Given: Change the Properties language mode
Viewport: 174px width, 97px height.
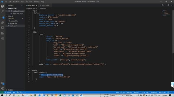Looking at the screenshot, I should (x=154, y=92).
